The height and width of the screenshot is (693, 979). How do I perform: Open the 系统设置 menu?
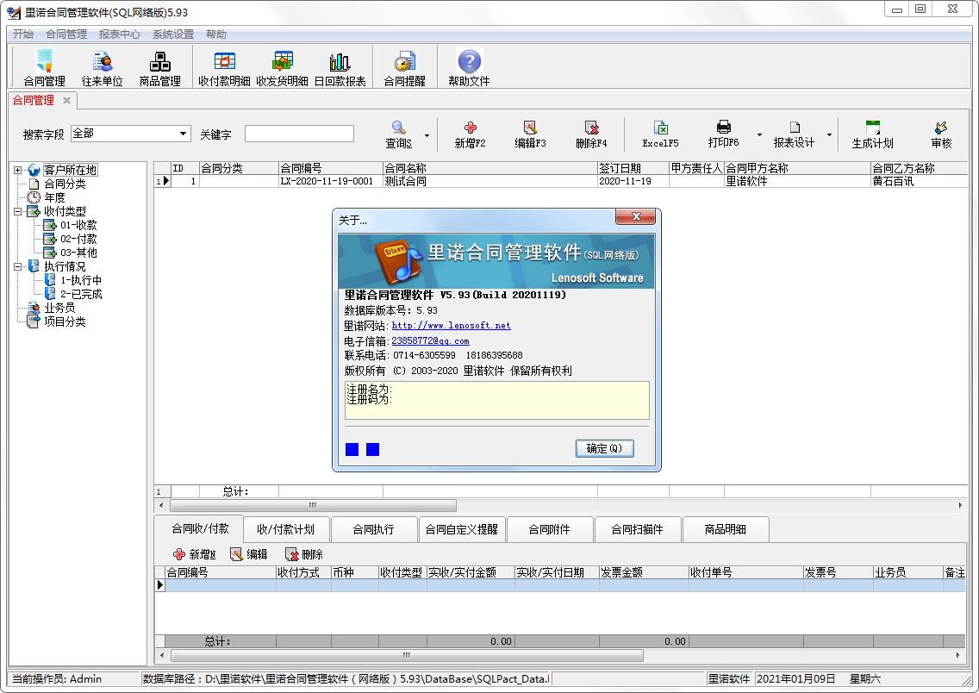click(x=173, y=34)
